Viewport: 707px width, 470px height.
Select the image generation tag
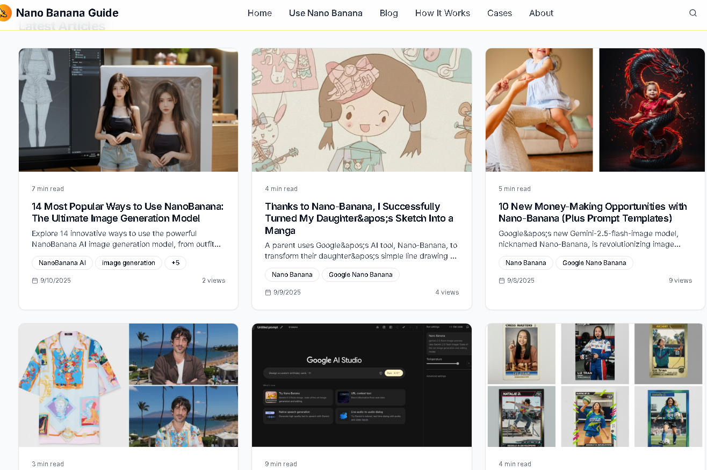pos(128,263)
